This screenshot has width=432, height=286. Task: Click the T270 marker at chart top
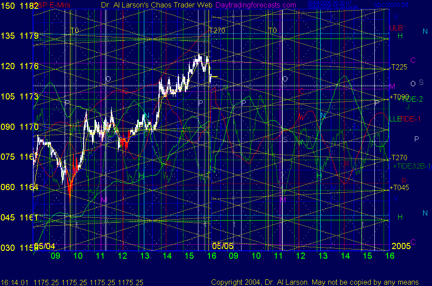(217, 30)
